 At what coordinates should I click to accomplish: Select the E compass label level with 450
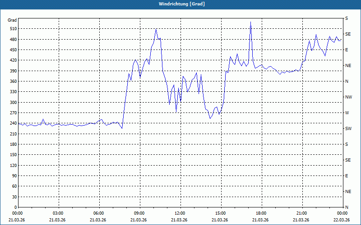coord(347,50)
